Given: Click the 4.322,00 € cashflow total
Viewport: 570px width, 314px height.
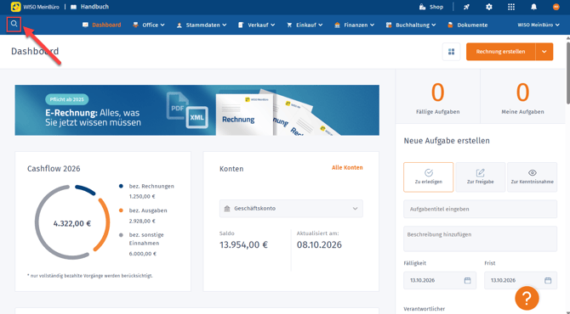Looking at the screenshot, I should (x=72, y=224).
